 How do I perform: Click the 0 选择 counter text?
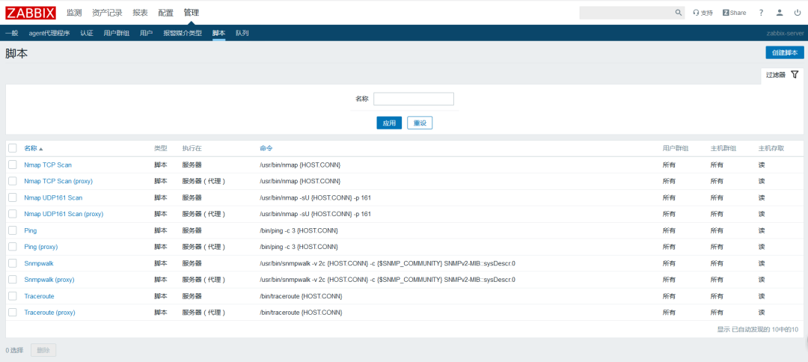click(x=14, y=350)
